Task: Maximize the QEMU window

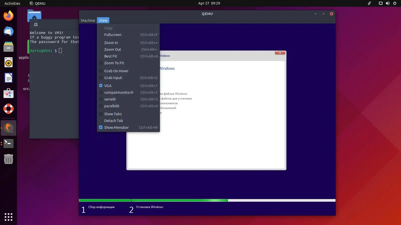Action: 324,14
